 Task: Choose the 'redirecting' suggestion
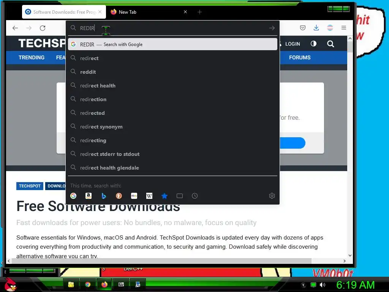[173, 140]
